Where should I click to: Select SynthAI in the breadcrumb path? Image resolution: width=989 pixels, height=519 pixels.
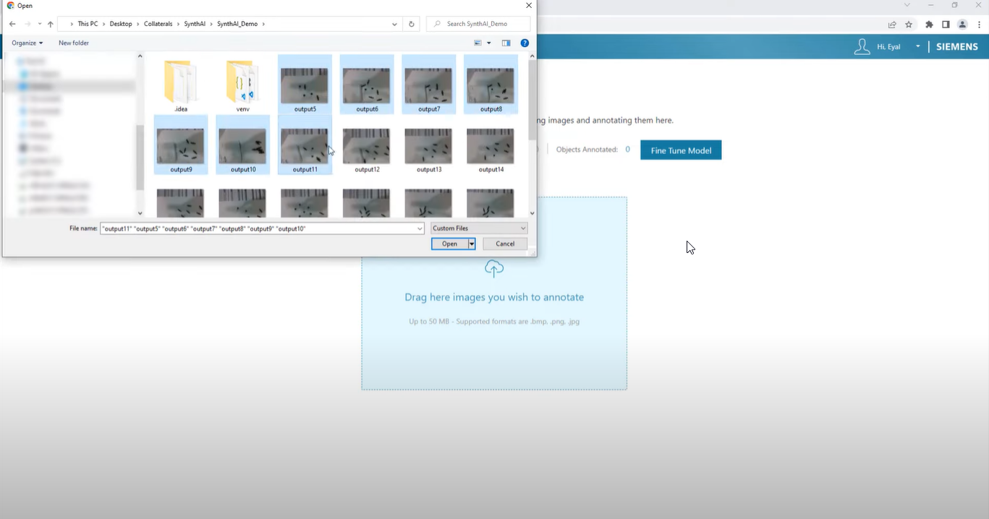tap(195, 23)
